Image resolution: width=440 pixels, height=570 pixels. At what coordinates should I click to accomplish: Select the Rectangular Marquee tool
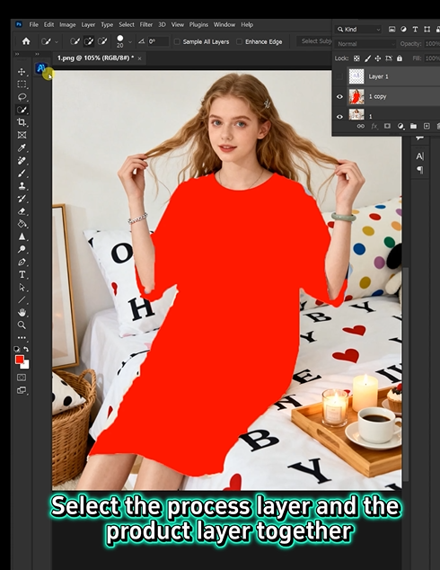[x=22, y=85]
